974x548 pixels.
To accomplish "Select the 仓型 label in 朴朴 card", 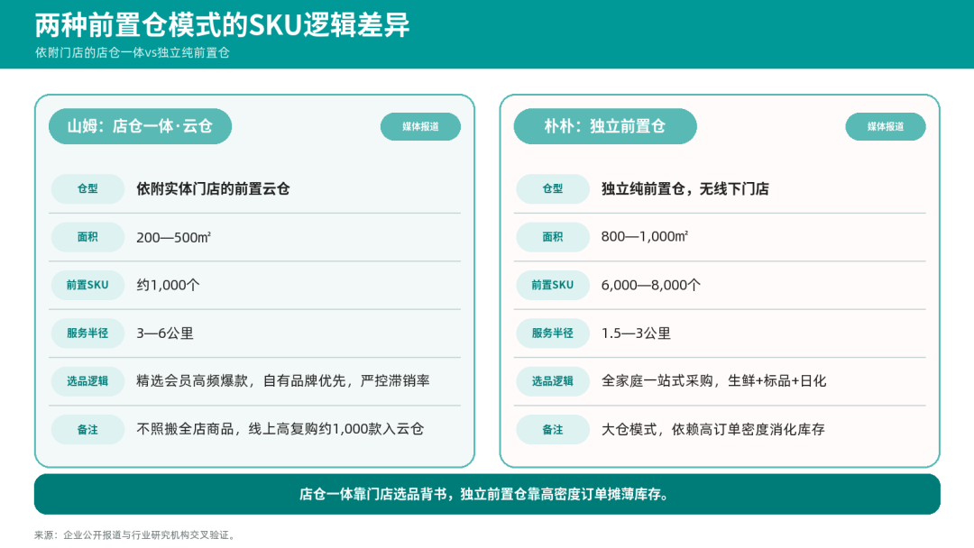I will click(x=552, y=188).
